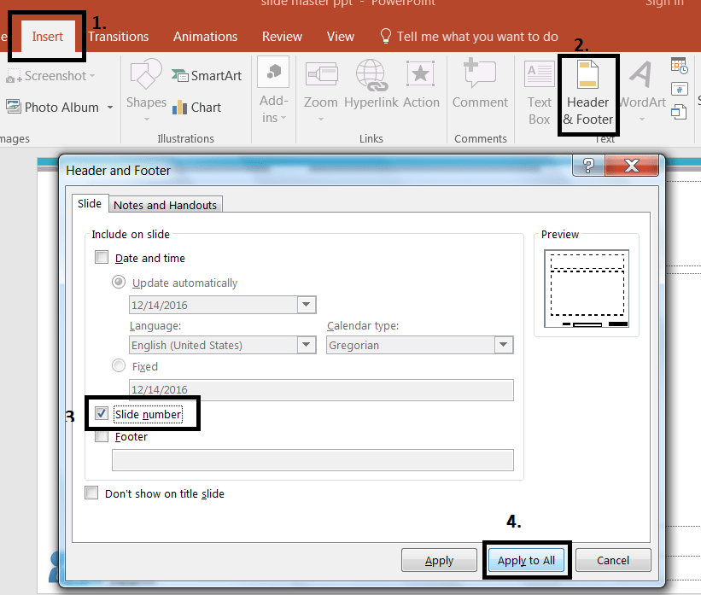
Task: Select the Fixed date radio button
Action: coord(119,366)
